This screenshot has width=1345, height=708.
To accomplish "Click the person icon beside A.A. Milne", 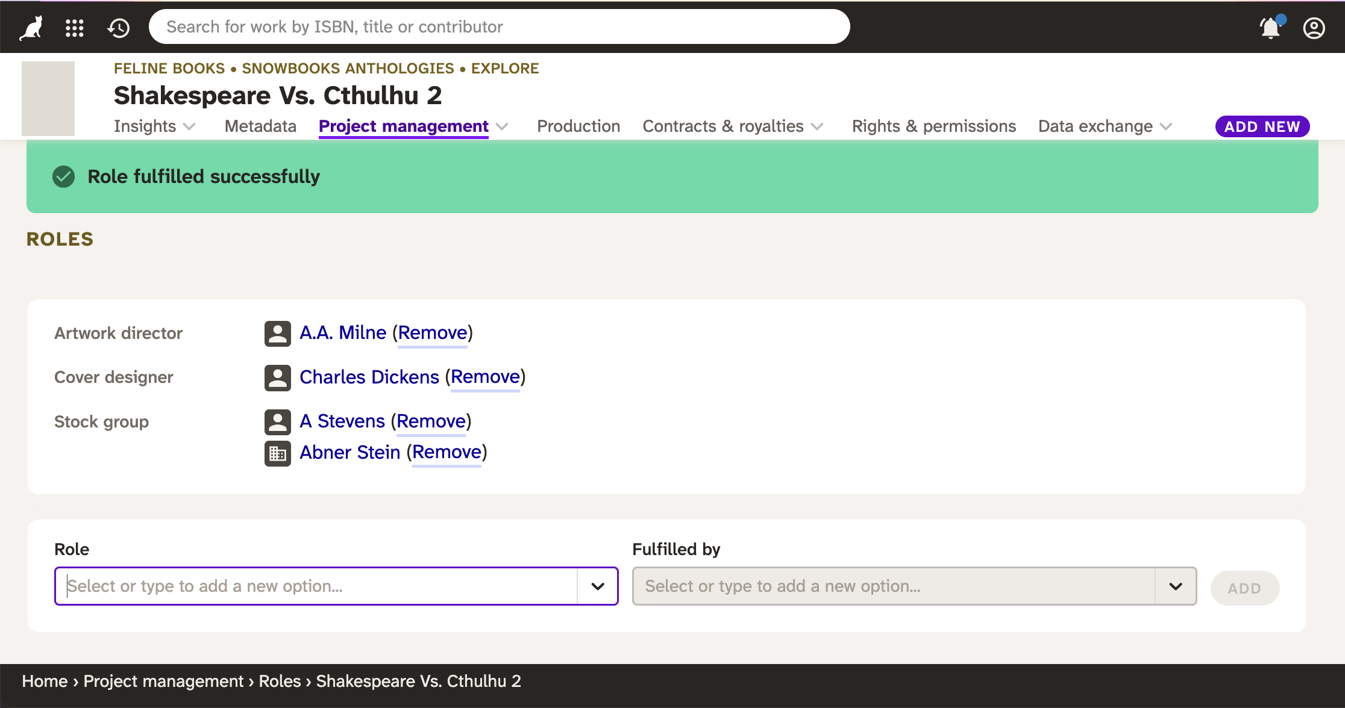I will click(x=277, y=334).
